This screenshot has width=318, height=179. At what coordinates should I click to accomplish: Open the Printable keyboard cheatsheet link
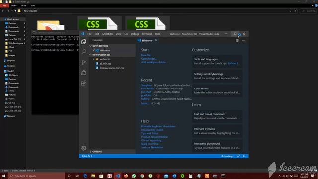click(x=159, y=126)
